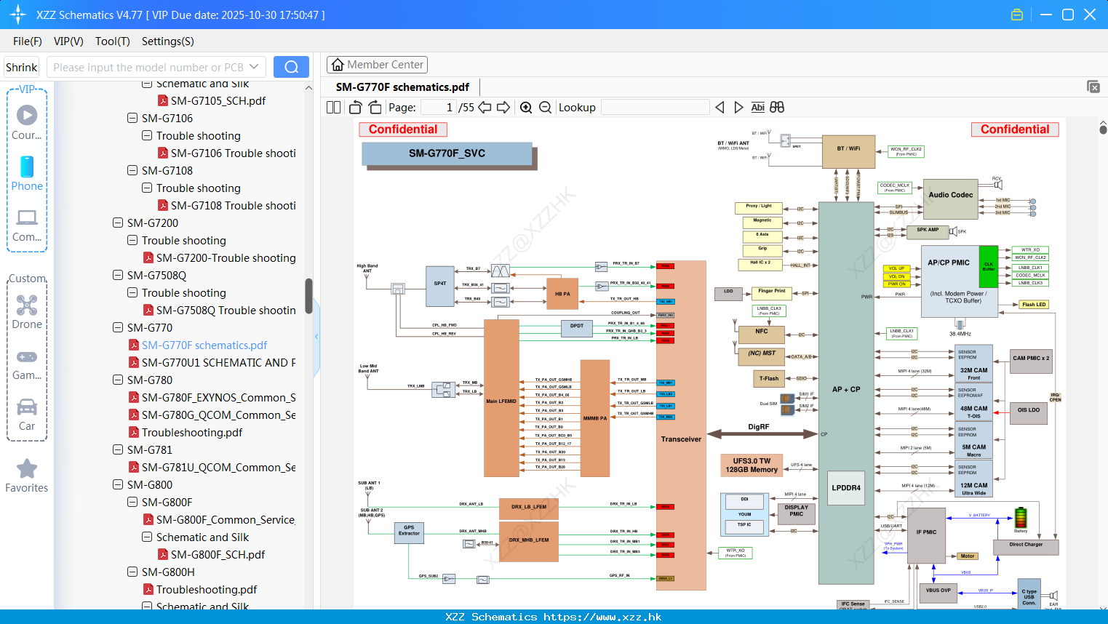The height and width of the screenshot is (624, 1108).
Task: Open SM-G781U_QCOM_Common PDF
Action: tap(212, 467)
